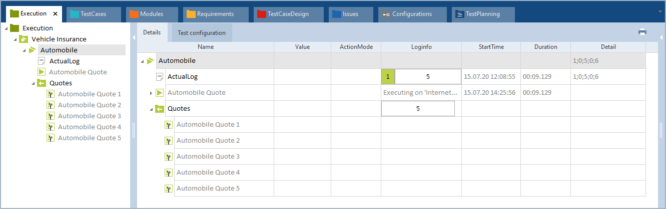Click the Loginfo column header

tap(421, 47)
